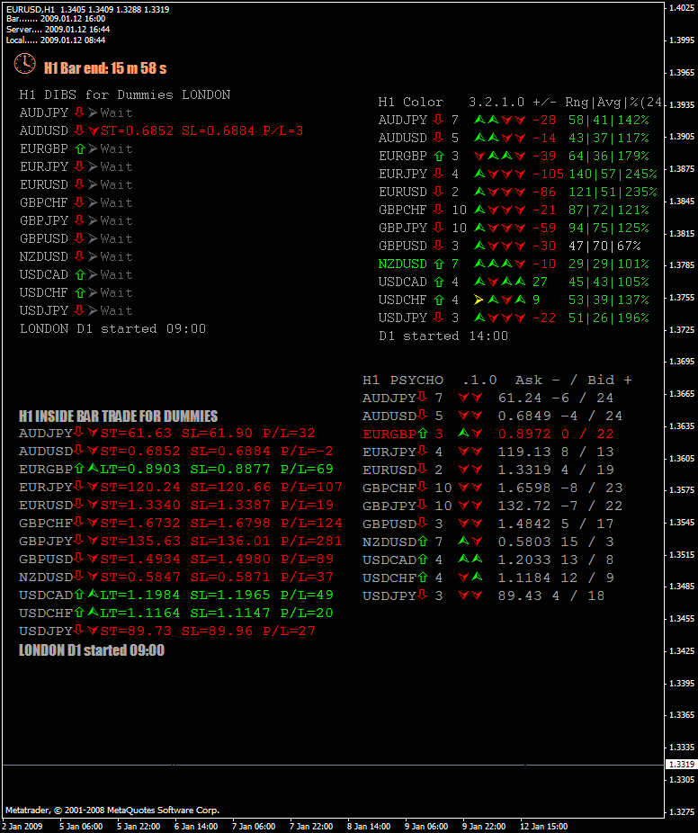The width and height of the screenshot is (698, 833).
Task: Click the gray Wait arrow in the USDJPY DIBS row
Action: 93,310
